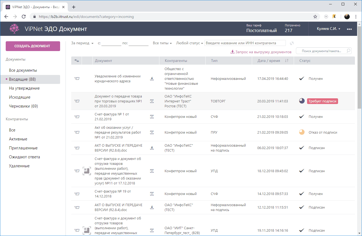The image size is (362, 236).
Task: Sort the list by Дата / время arrows
Action: pyautogui.click(x=286, y=61)
